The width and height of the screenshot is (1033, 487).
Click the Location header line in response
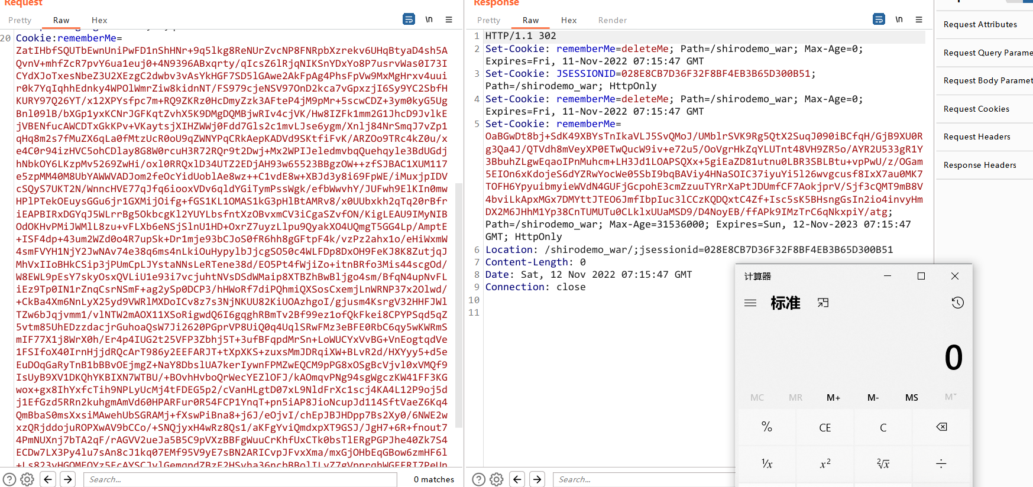tap(689, 249)
